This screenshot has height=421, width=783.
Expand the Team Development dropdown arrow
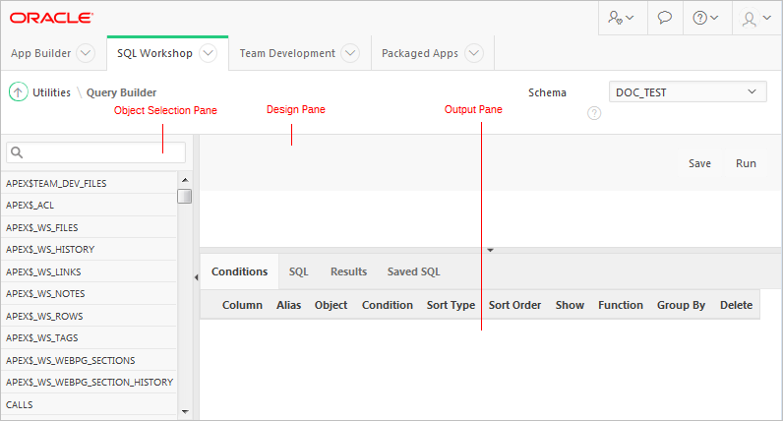click(350, 53)
